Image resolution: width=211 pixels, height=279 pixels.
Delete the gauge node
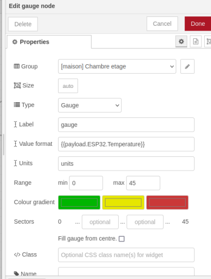tap(23, 24)
